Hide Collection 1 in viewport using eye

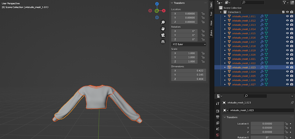point(287,12)
